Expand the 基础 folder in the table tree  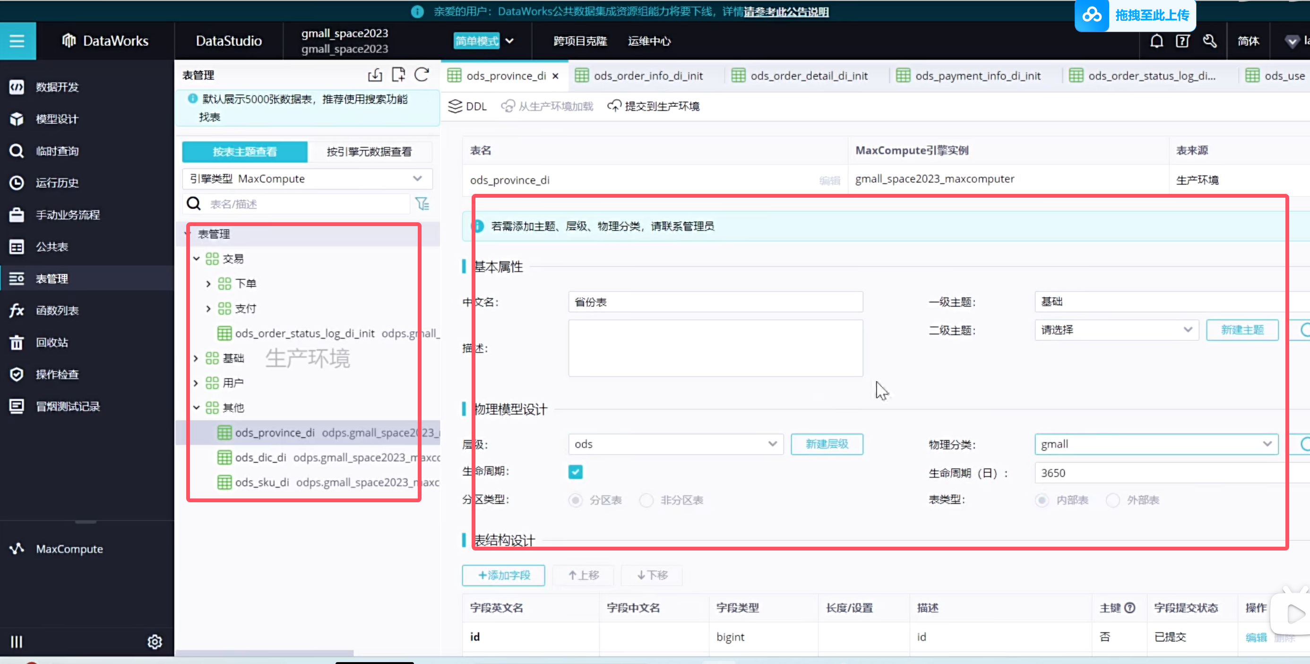[x=196, y=358]
